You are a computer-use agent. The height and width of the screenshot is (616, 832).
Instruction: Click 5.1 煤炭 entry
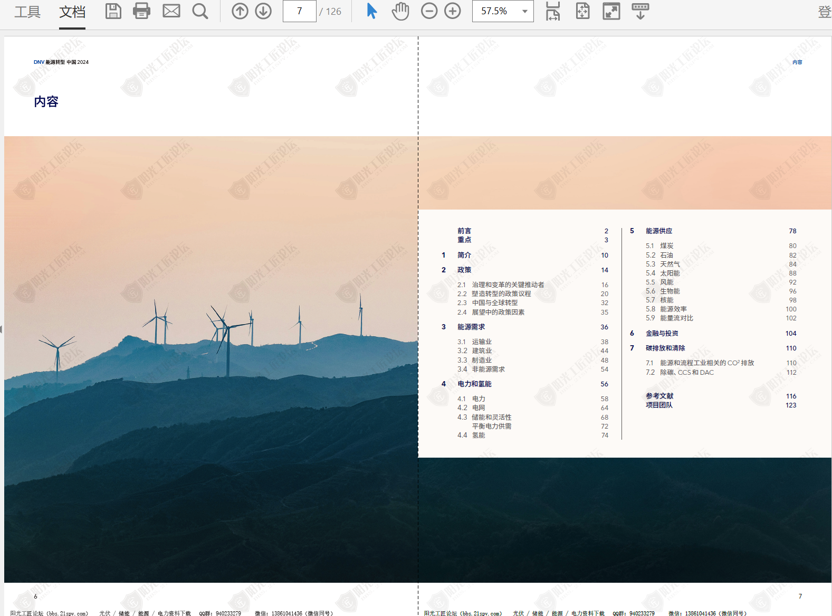(659, 245)
